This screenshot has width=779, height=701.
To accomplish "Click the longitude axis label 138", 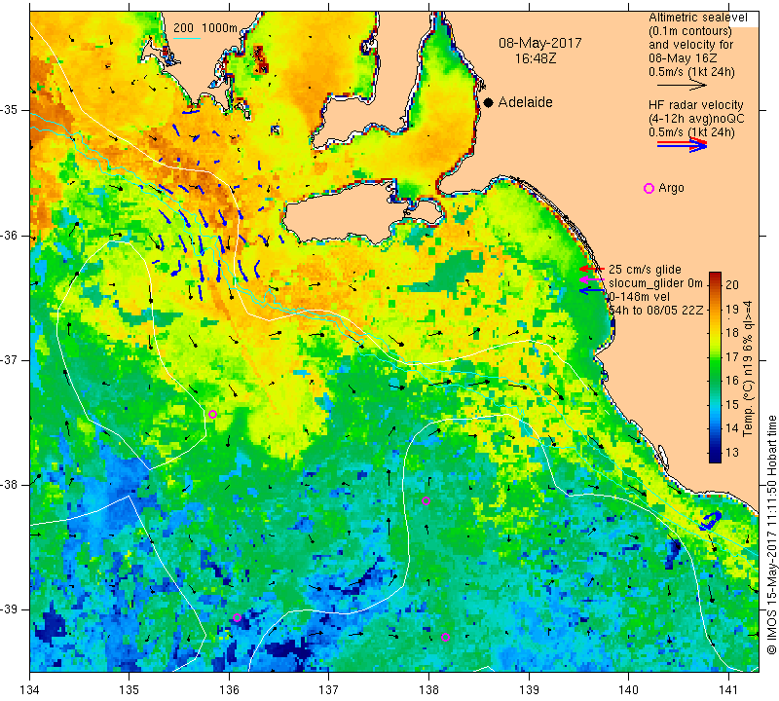I will (x=428, y=690).
